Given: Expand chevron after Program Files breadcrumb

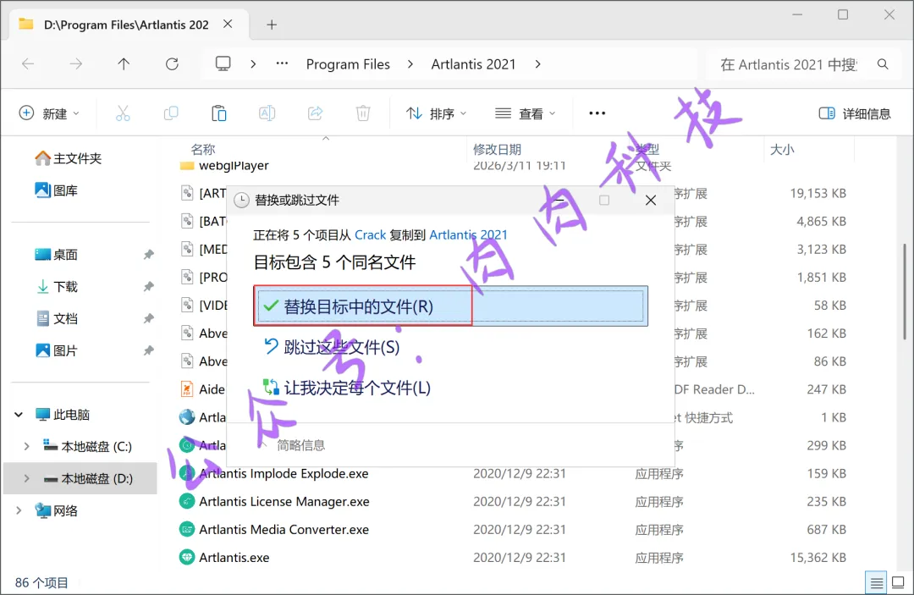Looking at the screenshot, I should pyautogui.click(x=410, y=64).
